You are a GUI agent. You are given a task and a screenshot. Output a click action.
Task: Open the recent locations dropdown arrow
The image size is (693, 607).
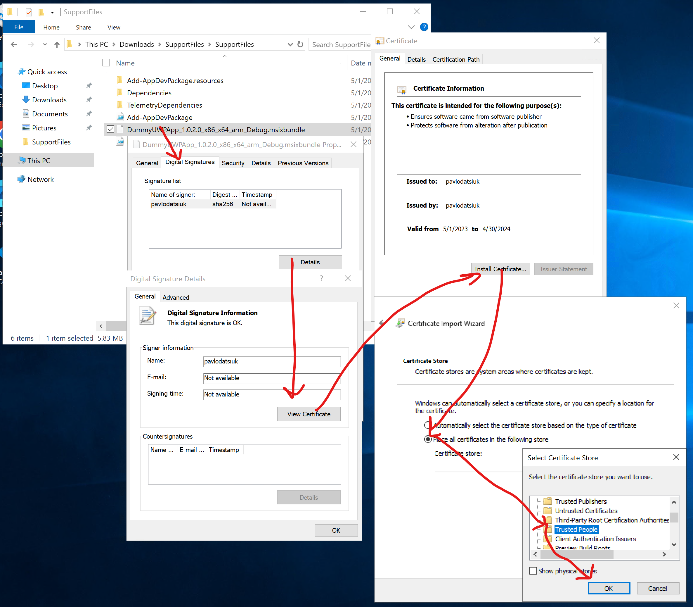click(45, 44)
